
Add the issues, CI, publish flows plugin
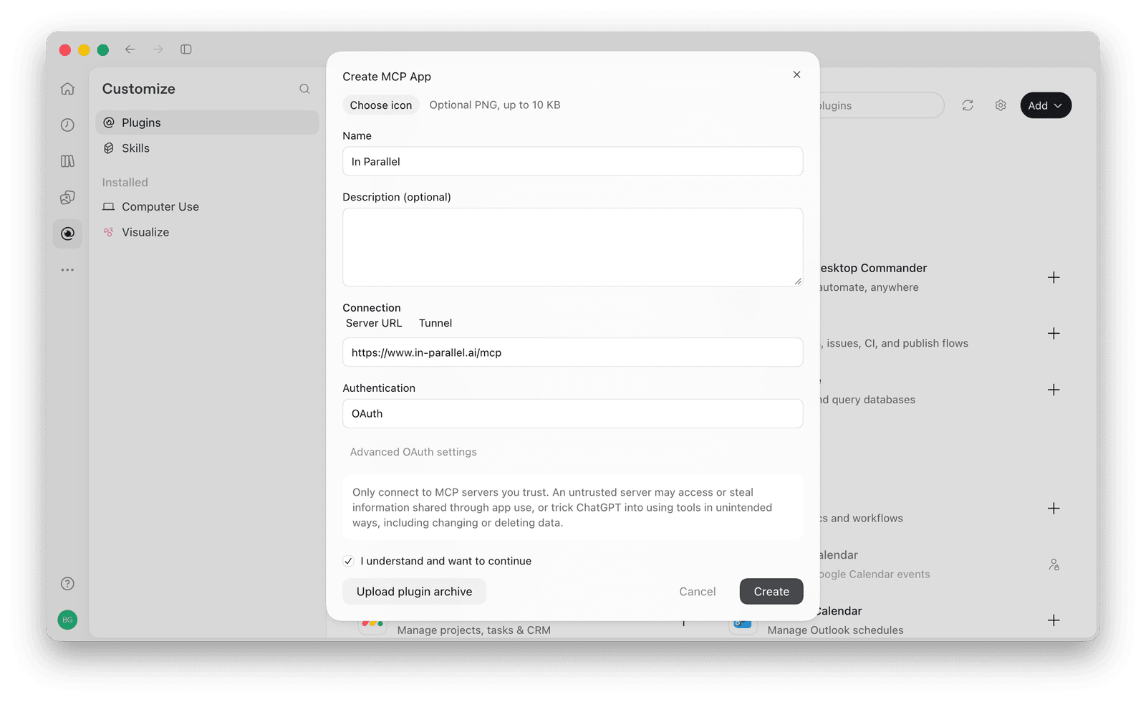[1054, 333]
